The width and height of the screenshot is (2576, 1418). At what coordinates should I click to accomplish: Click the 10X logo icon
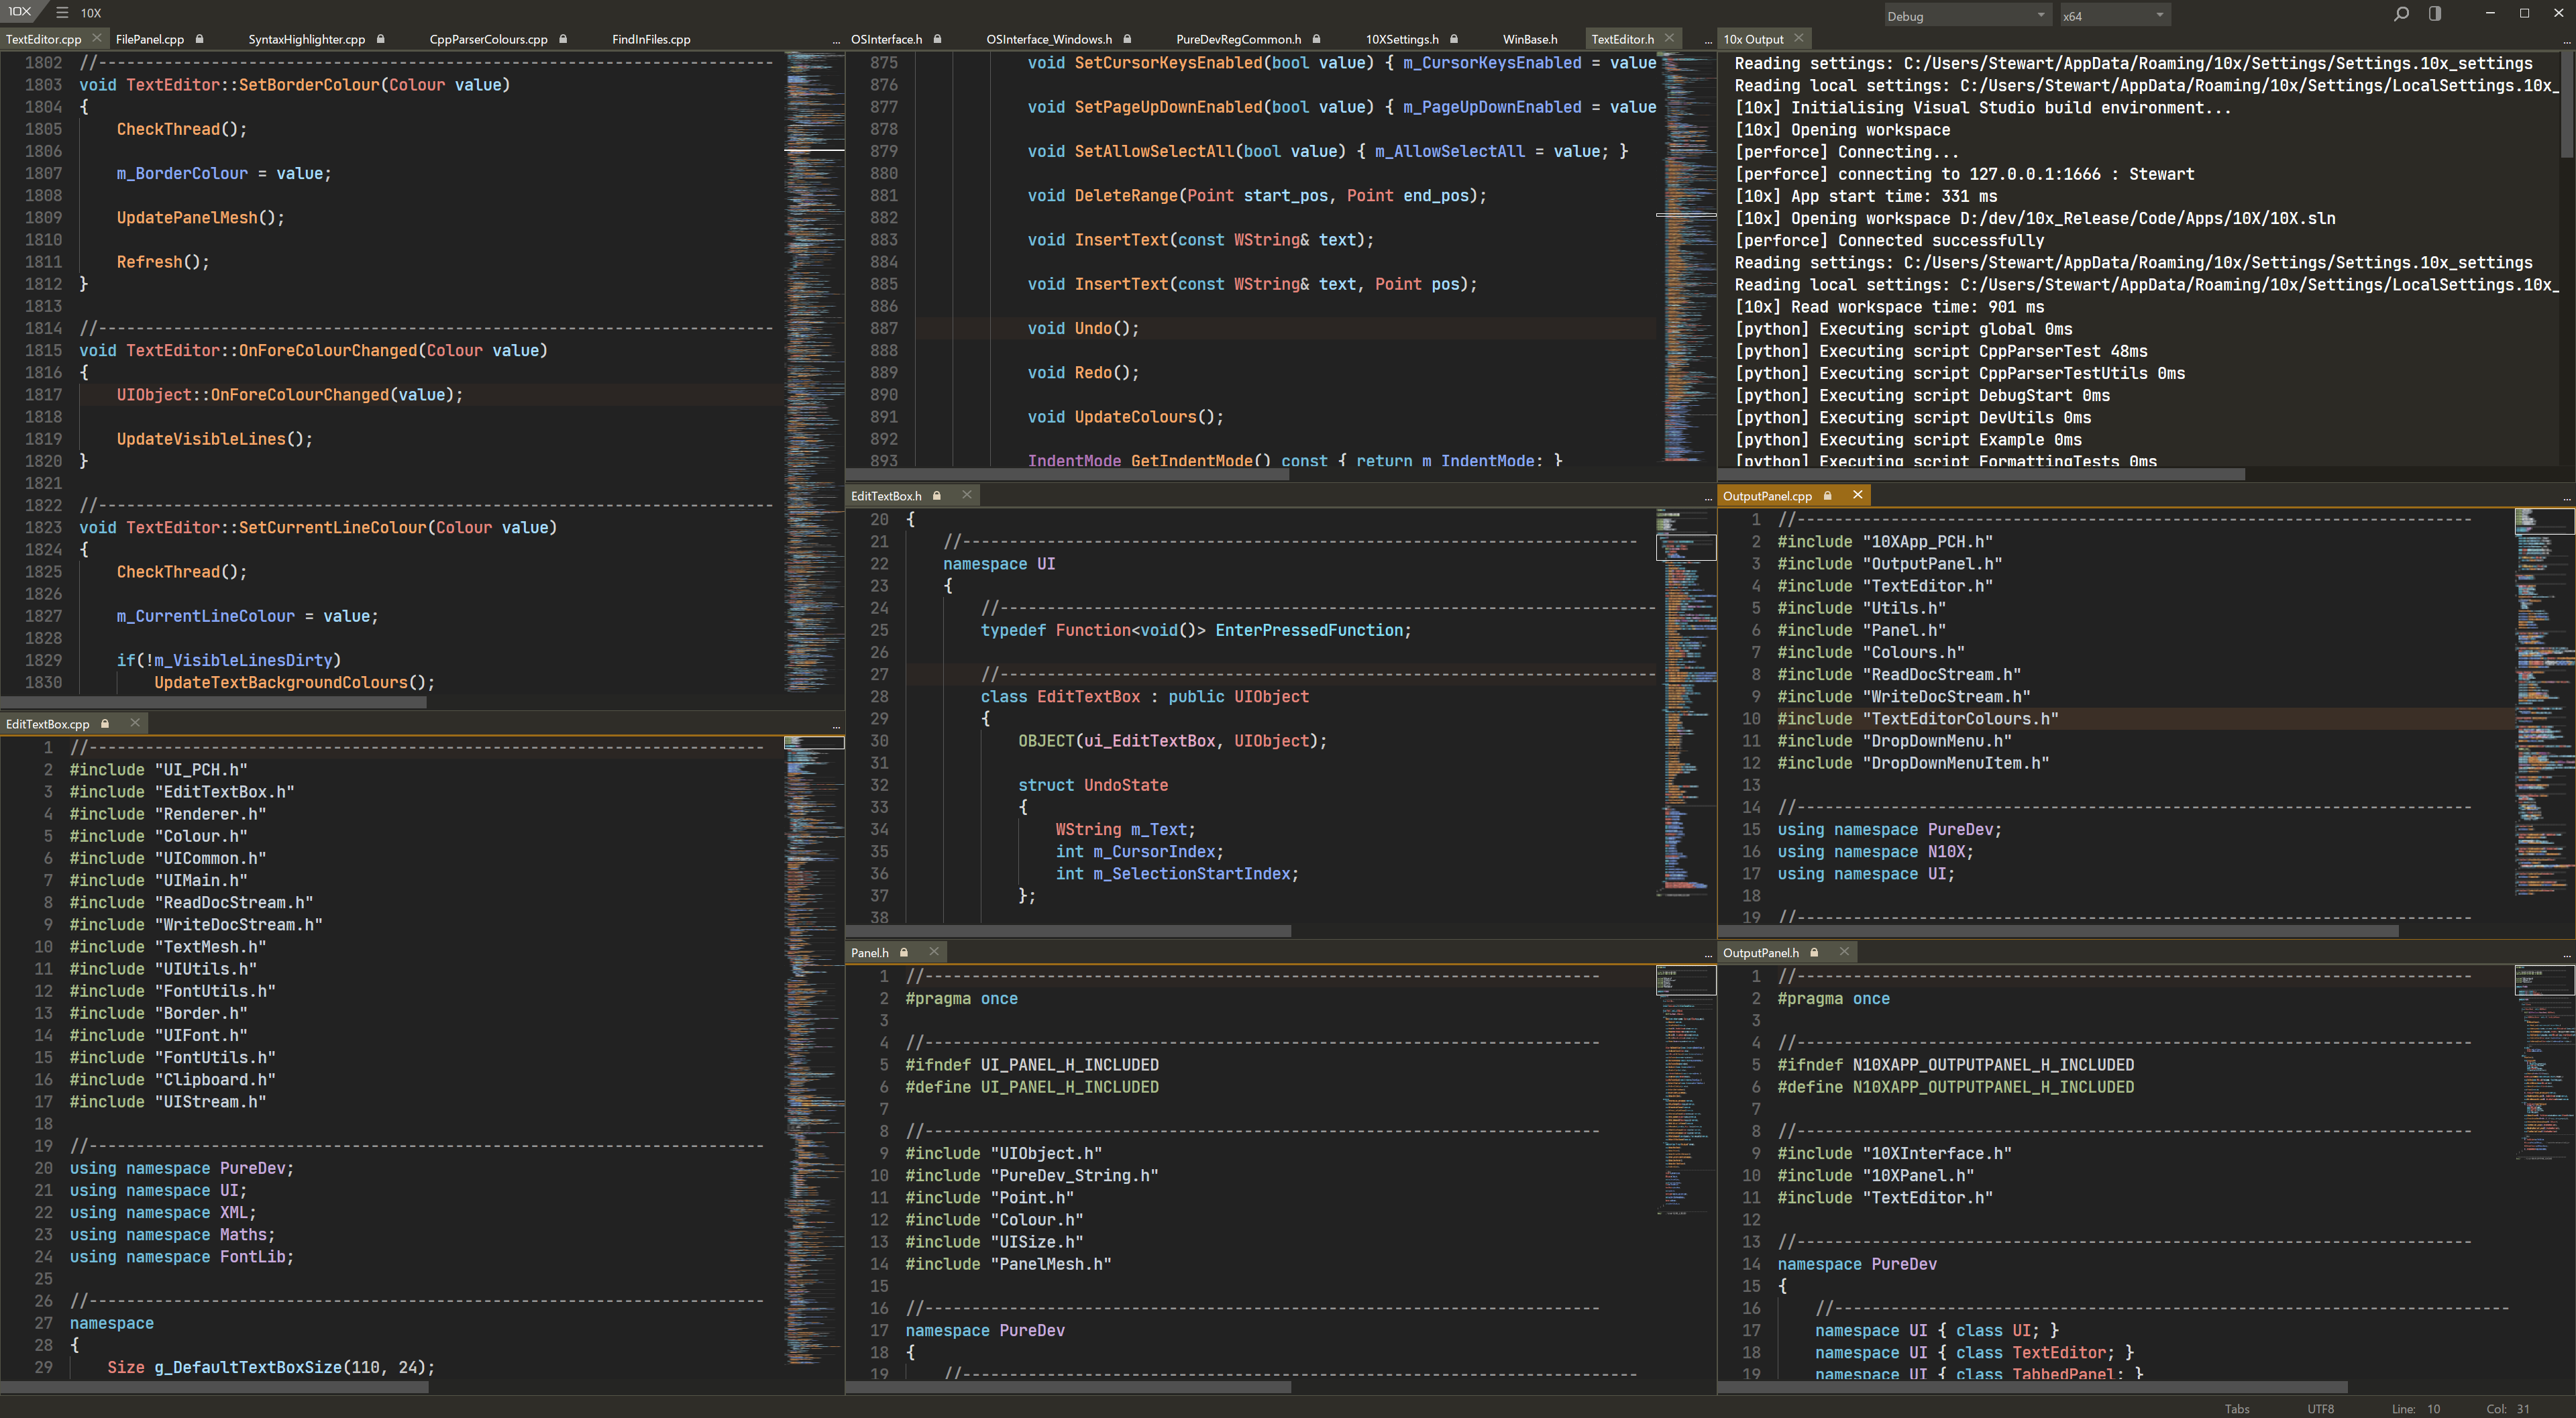[x=19, y=12]
